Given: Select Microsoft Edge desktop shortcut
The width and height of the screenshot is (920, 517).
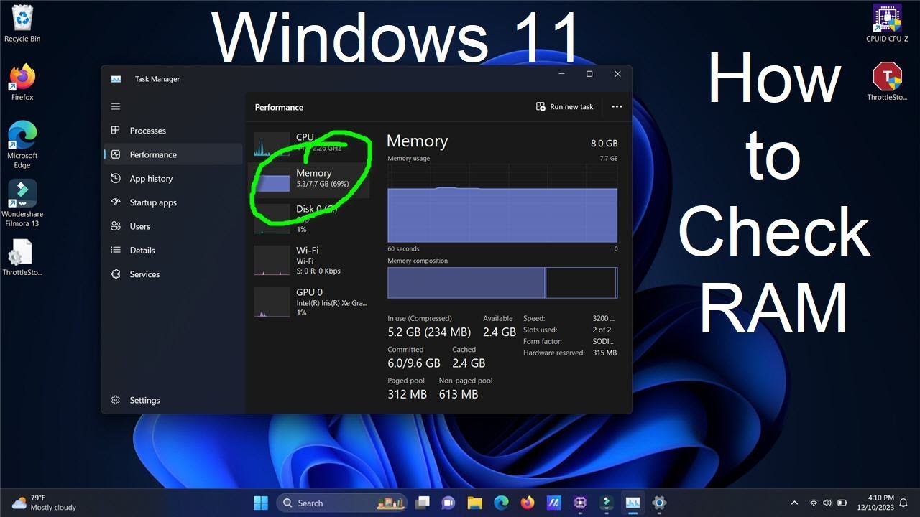Looking at the screenshot, I should 22,144.
